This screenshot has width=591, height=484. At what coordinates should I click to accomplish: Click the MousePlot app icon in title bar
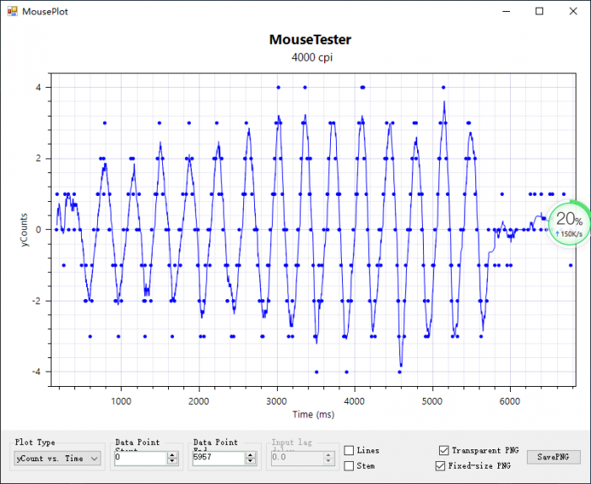tap(10, 10)
